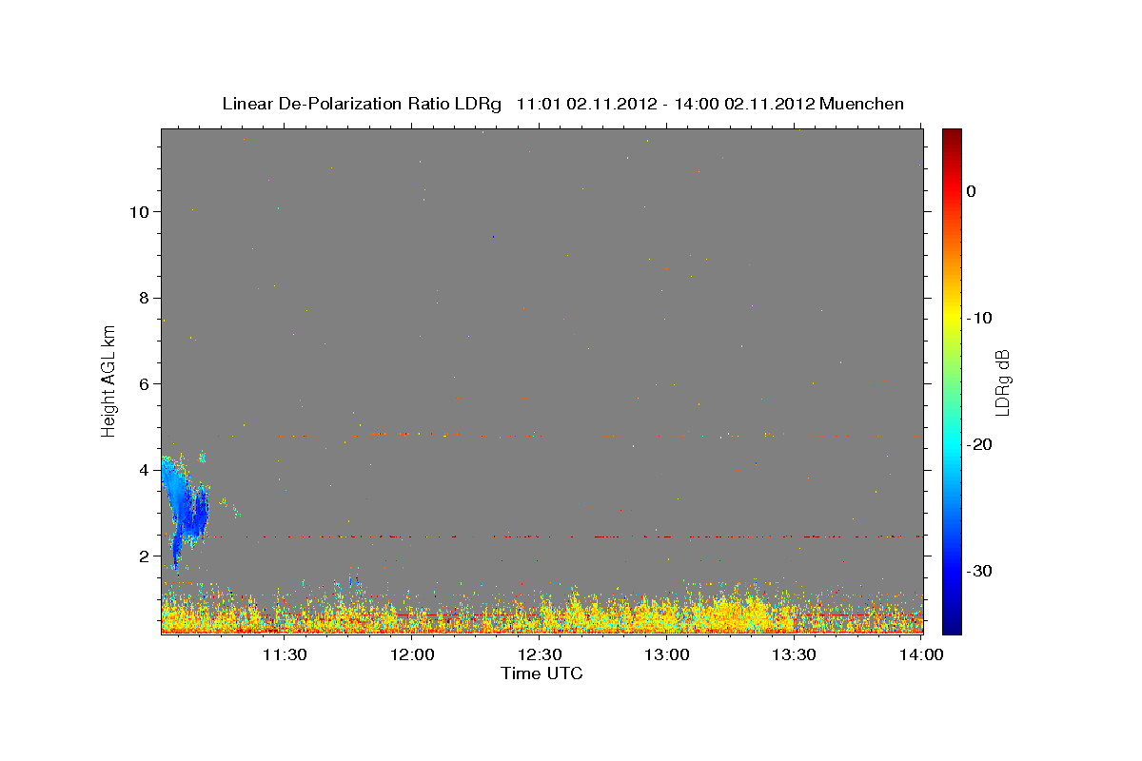The height and width of the screenshot is (761, 1142).
Task: Click the colorbar value -20
Action: pyautogui.click(x=980, y=444)
